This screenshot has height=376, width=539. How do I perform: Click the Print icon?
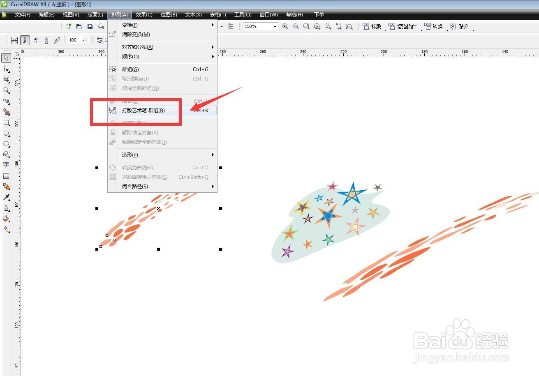101,26
